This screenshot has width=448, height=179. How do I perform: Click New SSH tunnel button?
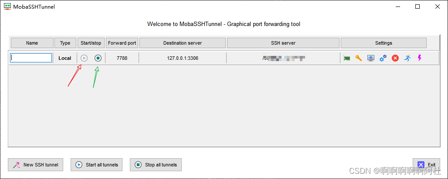coord(35,165)
